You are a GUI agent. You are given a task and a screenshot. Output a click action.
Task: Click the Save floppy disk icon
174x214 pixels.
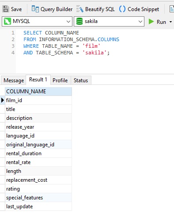click(6, 9)
